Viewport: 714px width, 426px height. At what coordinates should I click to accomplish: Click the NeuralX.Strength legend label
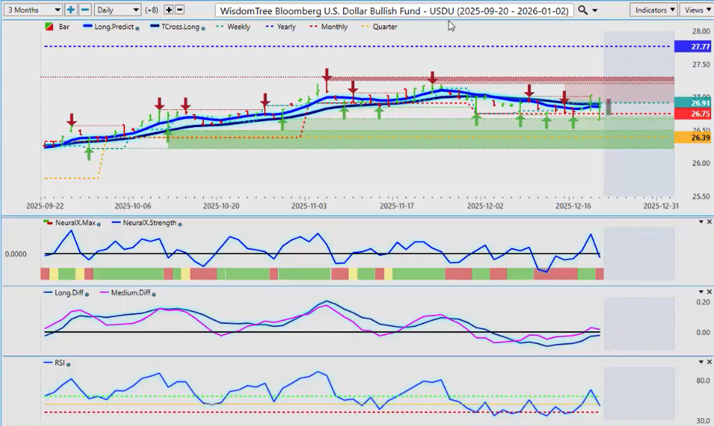[x=149, y=223]
